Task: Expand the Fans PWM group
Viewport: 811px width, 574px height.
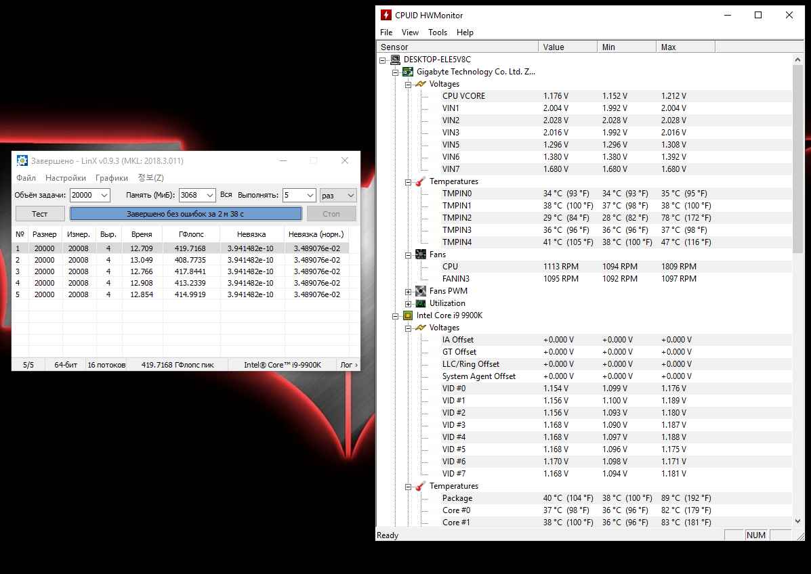Action: tap(408, 291)
